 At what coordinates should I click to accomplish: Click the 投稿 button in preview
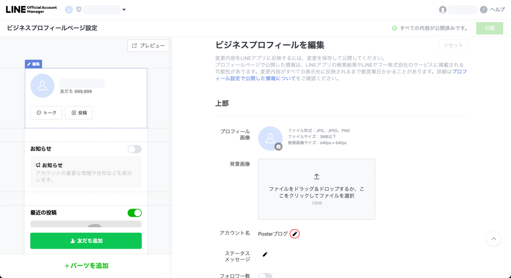click(x=79, y=113)
